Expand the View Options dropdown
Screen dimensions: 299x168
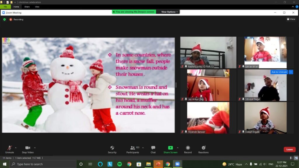169,12
